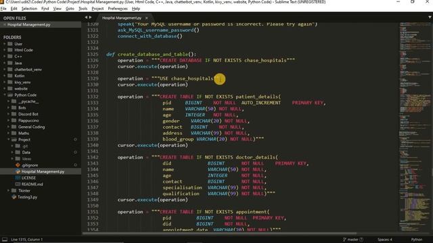Close Hospital Management.py in Open Files list
433x243 pixels.
point(5,24)
